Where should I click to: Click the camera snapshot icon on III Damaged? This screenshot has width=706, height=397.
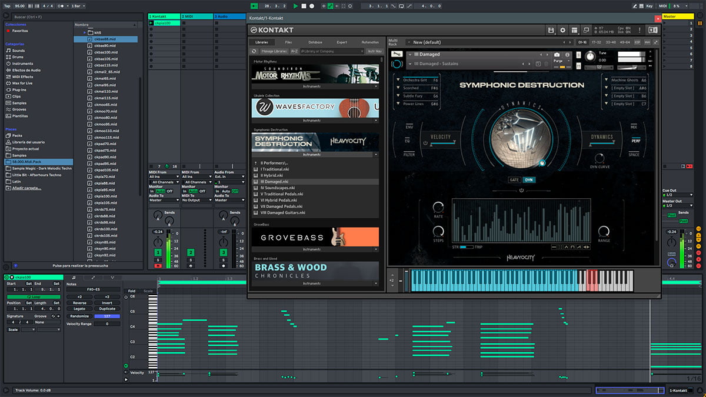[557, 55]
